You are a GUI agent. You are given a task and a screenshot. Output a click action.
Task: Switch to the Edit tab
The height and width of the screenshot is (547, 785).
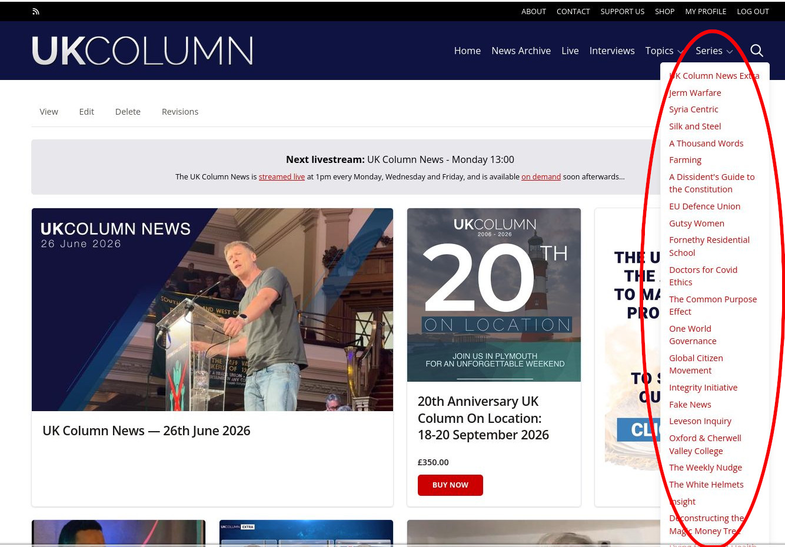click(x=87, y=112)
